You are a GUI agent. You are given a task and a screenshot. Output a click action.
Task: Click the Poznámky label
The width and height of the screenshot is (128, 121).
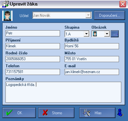click(15, 79)
